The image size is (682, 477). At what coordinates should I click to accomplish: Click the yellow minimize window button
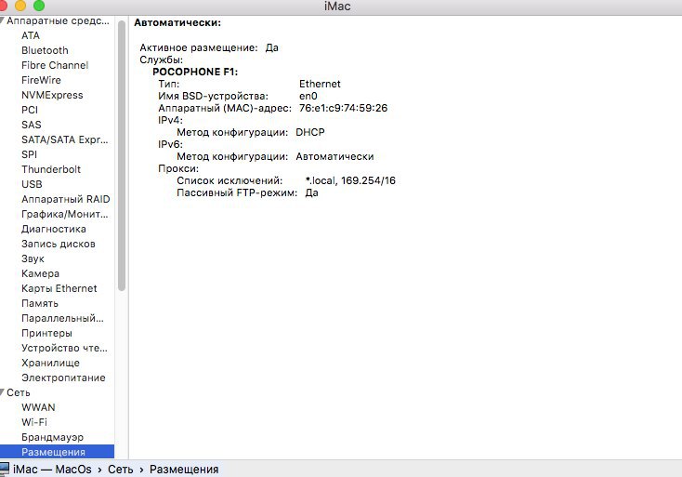click(20, 6)
